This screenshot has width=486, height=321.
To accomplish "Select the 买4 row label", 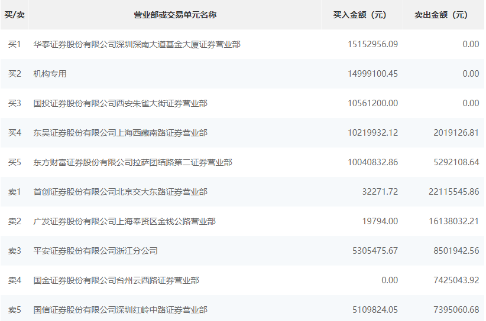I will 15,133.
